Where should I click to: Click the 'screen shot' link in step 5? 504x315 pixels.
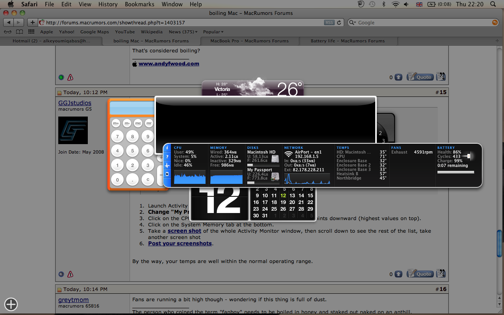pos(184,231)
